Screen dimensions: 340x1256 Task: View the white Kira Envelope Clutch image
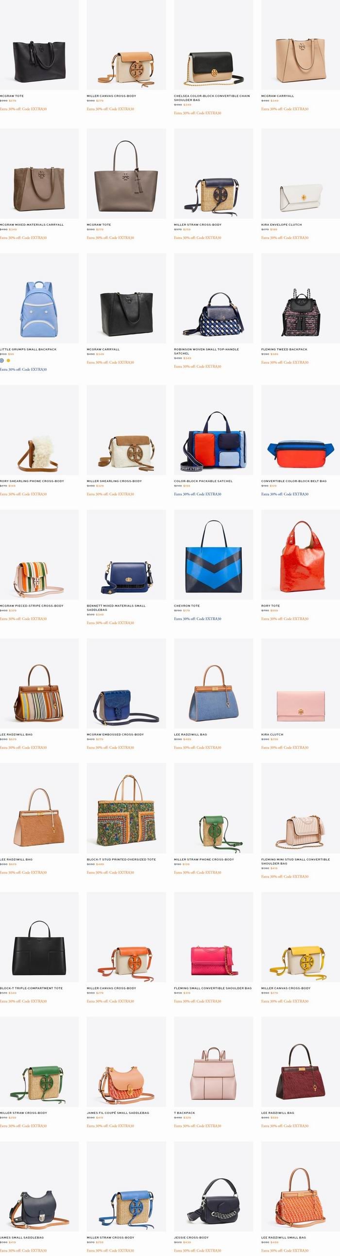pyautogui.click(x=301, y=174)
